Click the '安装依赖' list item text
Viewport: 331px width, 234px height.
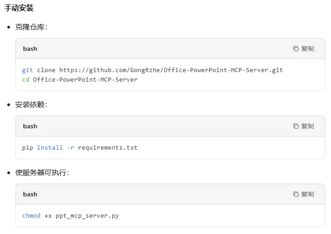30,105
